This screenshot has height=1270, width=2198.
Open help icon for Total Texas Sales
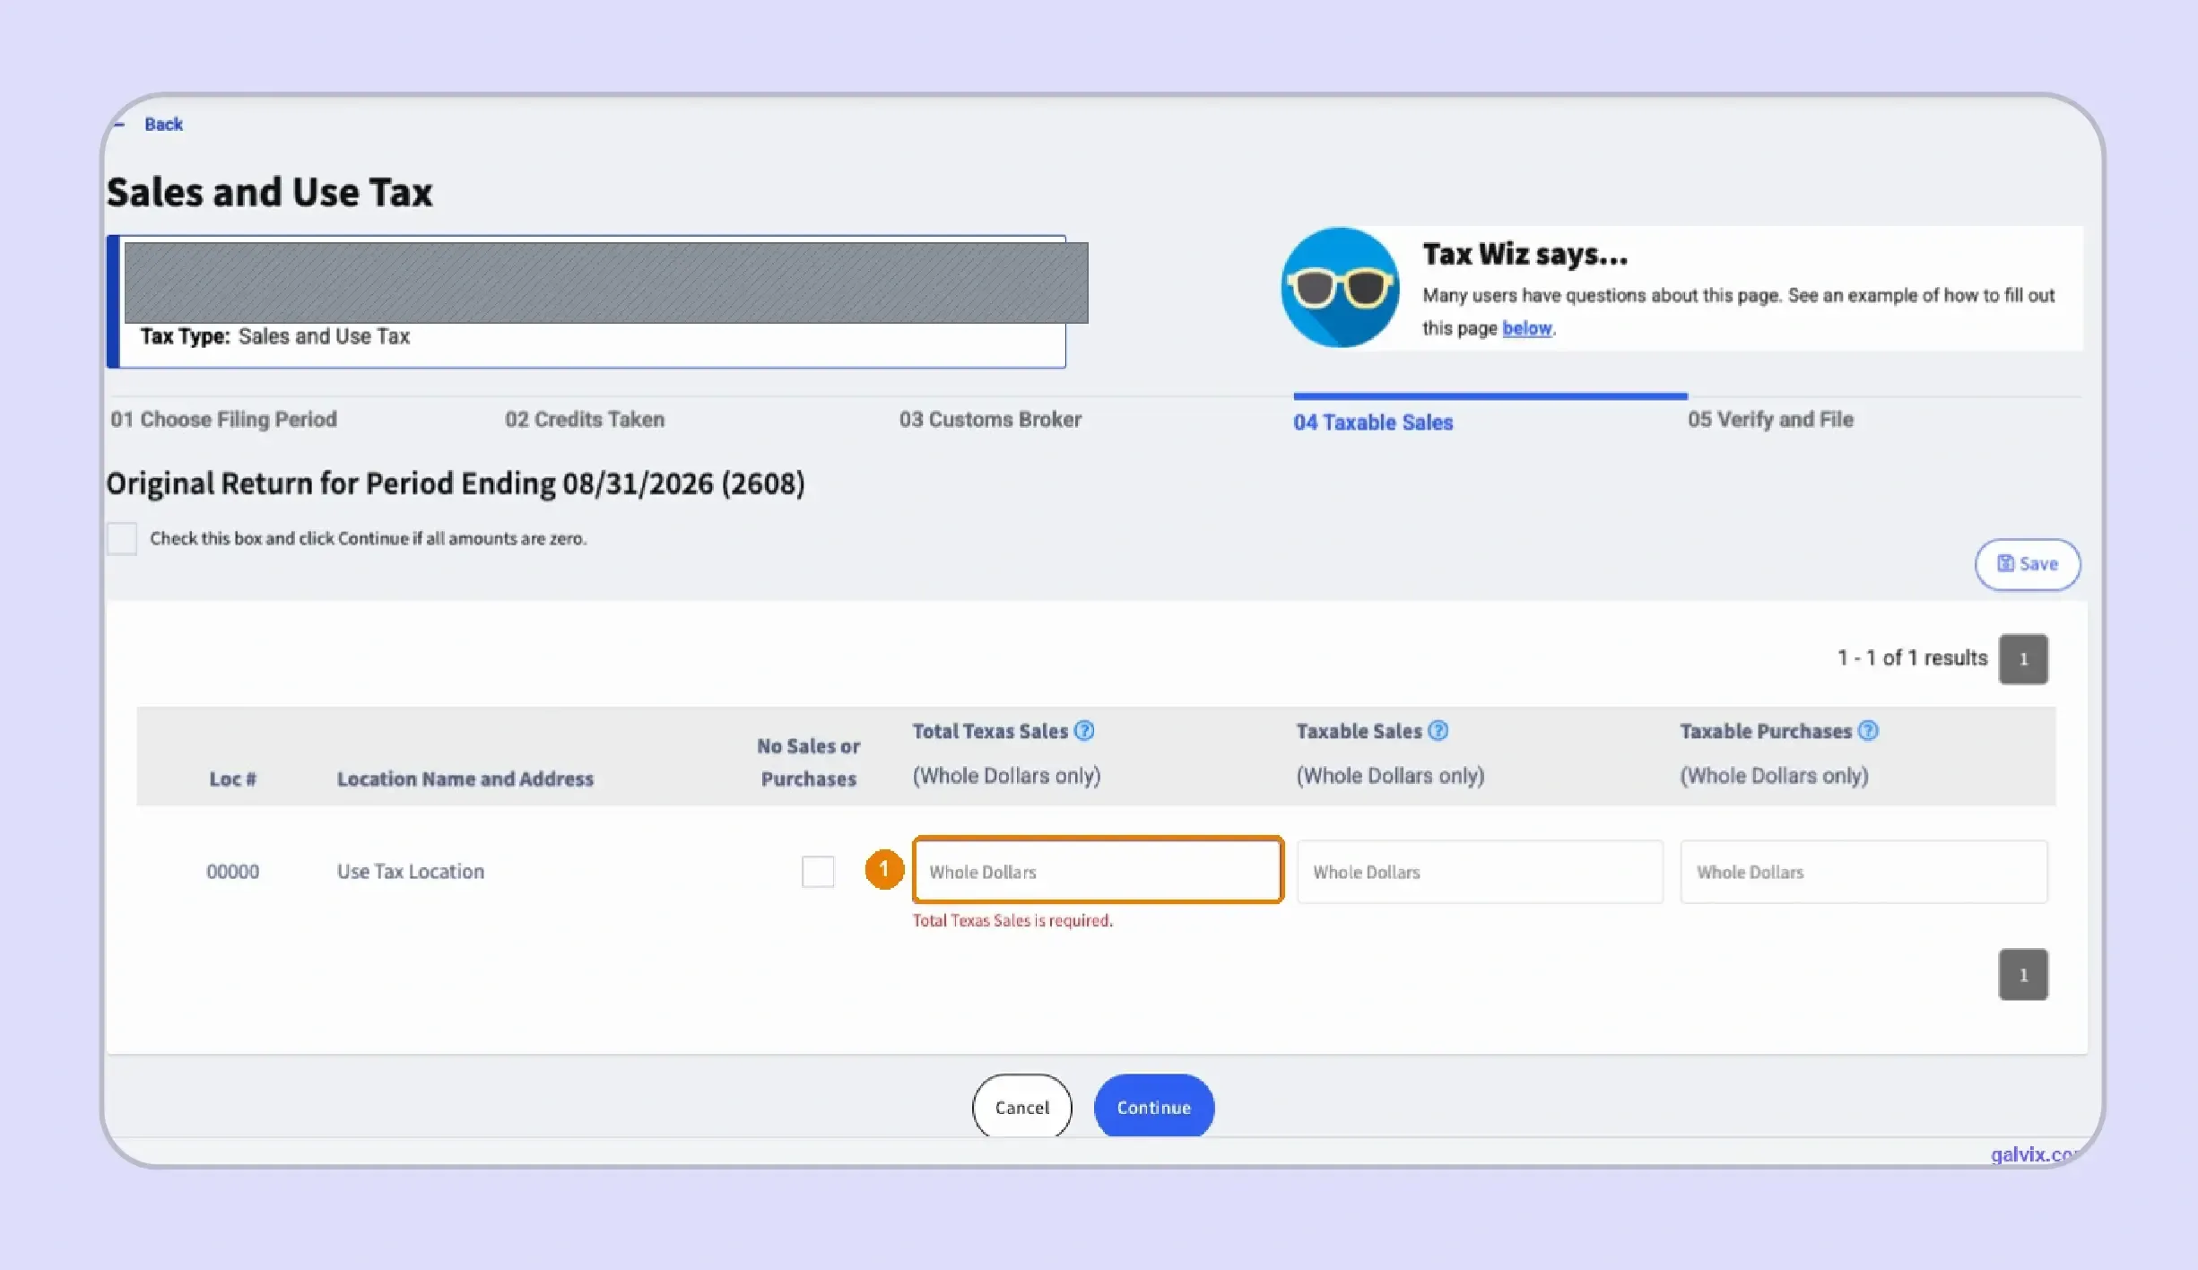[x=1083, y=731]
